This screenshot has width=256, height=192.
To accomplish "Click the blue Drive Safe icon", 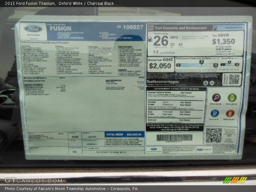I will [x=215, y=113].
